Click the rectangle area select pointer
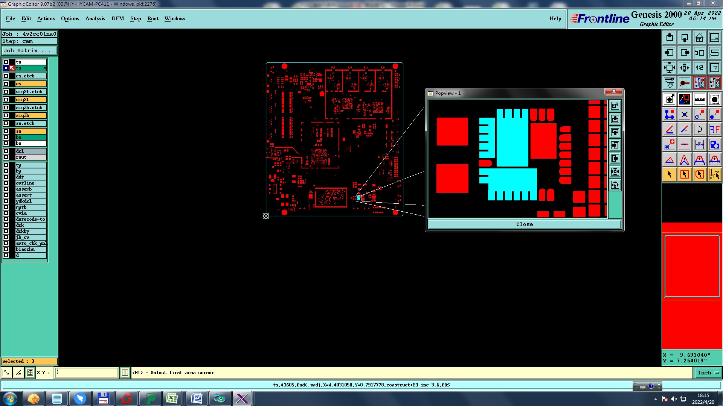The height and width of the screenshot is (406, 723). pyautogui.click(x=684, y=174)
